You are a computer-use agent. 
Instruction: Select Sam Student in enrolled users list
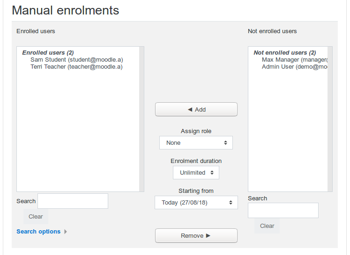point(77,60)
